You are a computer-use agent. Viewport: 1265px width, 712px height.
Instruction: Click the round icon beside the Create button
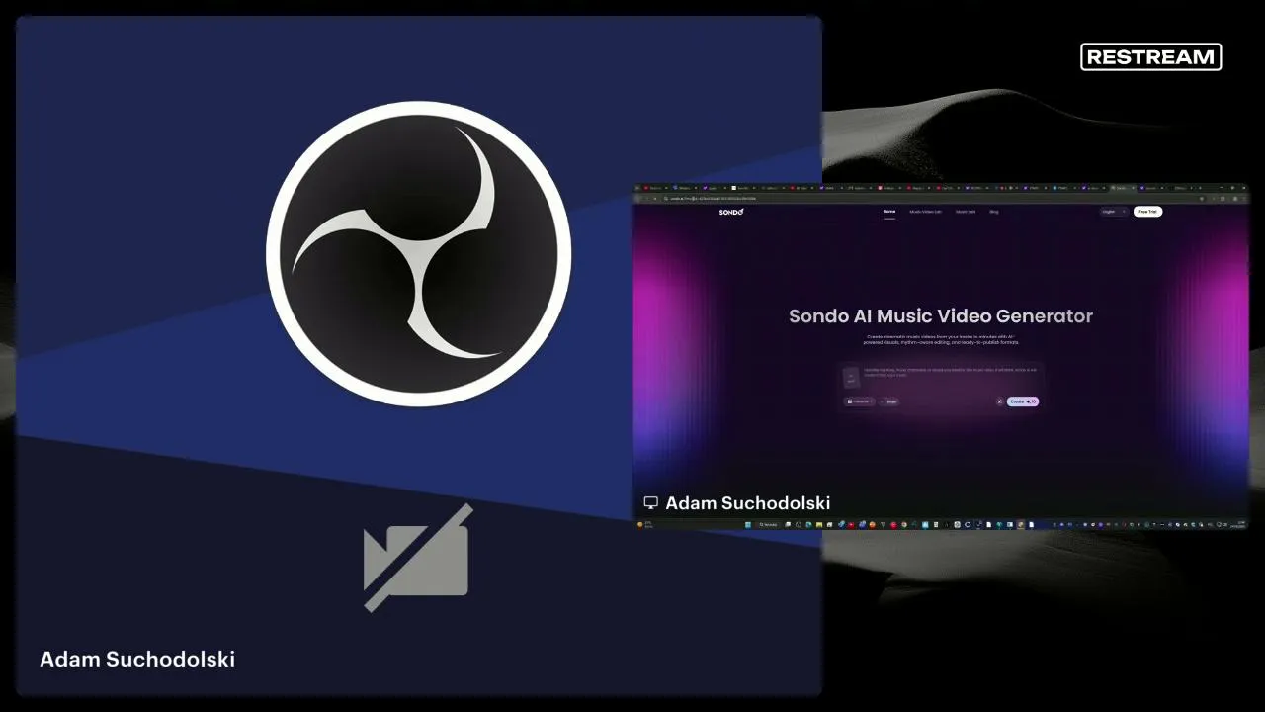point(1000,401)
